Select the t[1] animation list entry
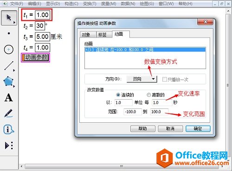 (x=145, y=50)
